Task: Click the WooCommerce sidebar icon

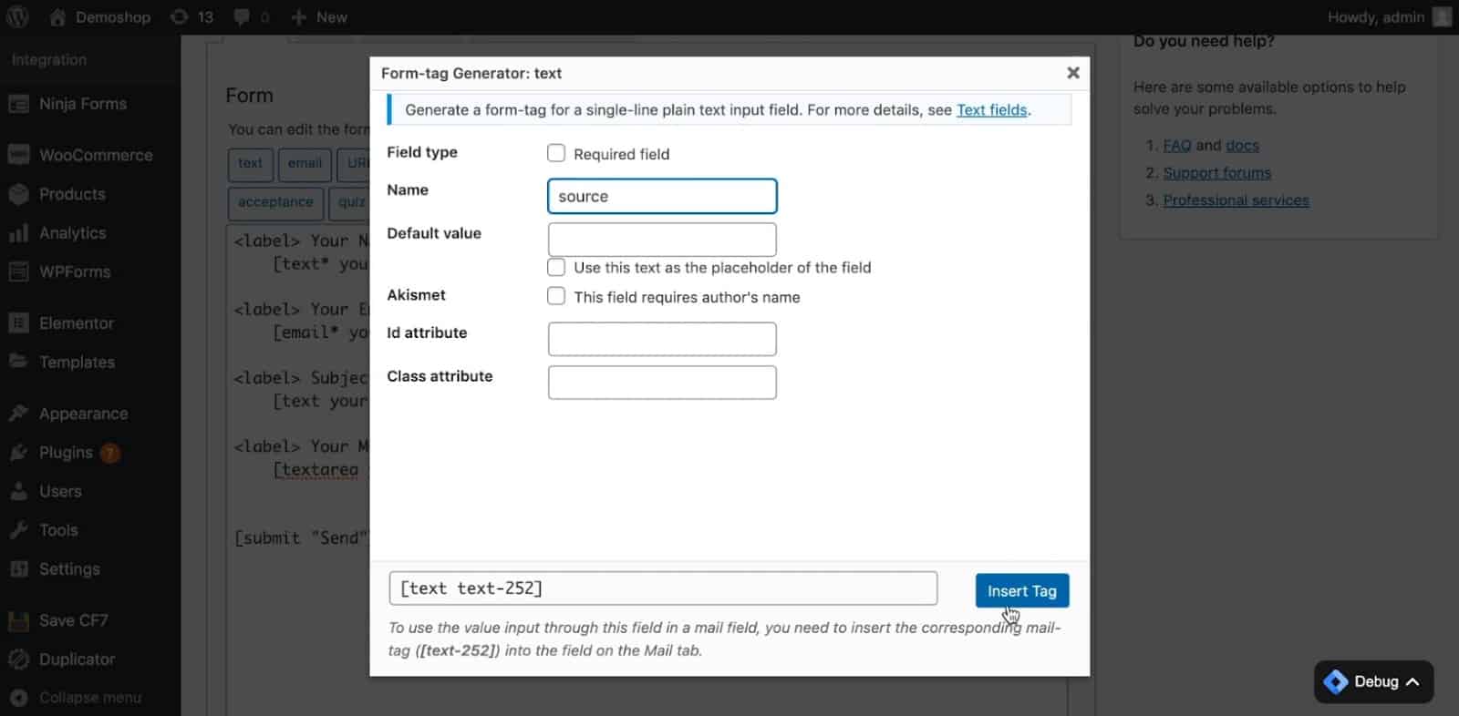Action: [18, 155]
